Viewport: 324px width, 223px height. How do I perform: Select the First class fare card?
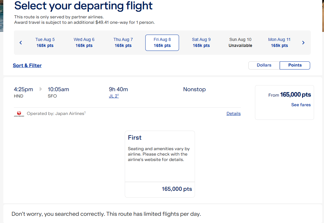point(160,156)
